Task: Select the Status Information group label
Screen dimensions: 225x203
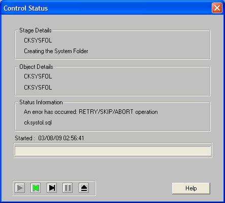Action: 41,102
